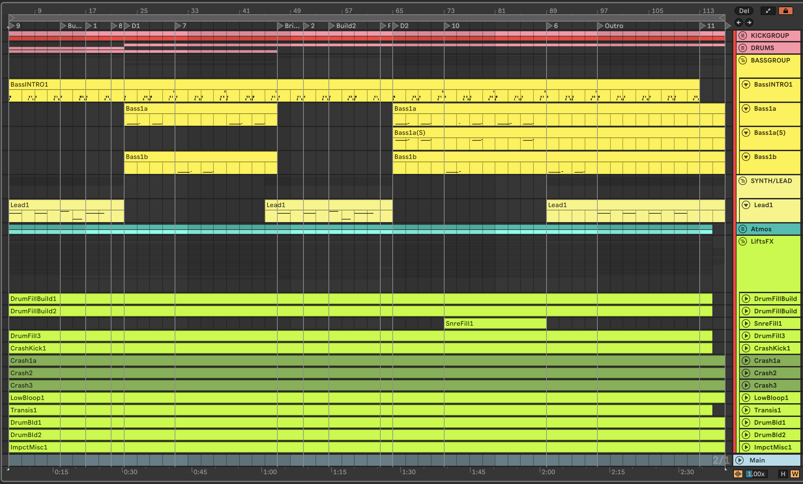The width and height of the screenshot is (803, 484).
Task: Click the H optimize height button
Action: [x=783, y=474]
